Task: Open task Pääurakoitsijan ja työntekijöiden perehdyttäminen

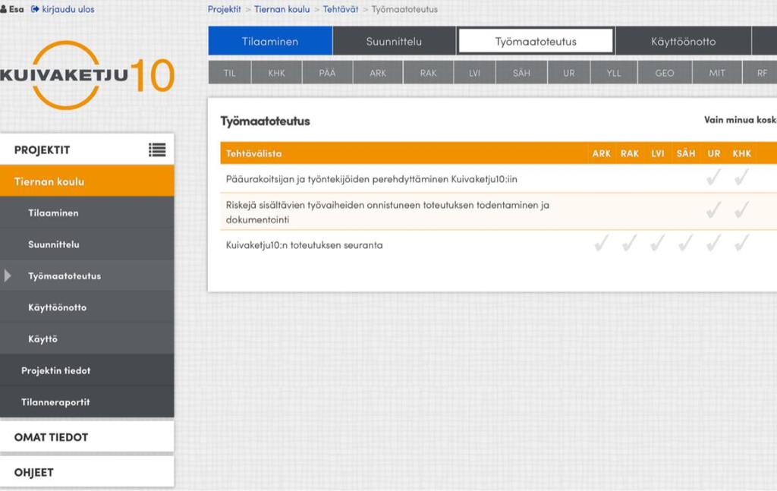Action: click(x=371, y=179)
